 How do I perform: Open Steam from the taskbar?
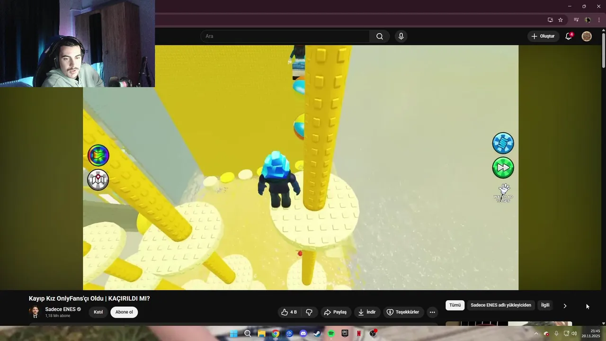317,333
